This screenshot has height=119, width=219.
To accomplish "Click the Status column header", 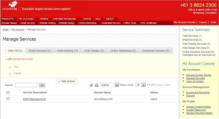I will (x=154, y=92).
